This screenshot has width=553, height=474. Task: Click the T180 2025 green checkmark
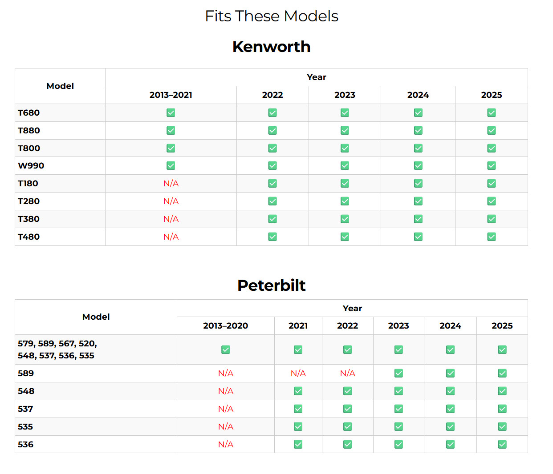pyautogui.click(x=492, y=183)
